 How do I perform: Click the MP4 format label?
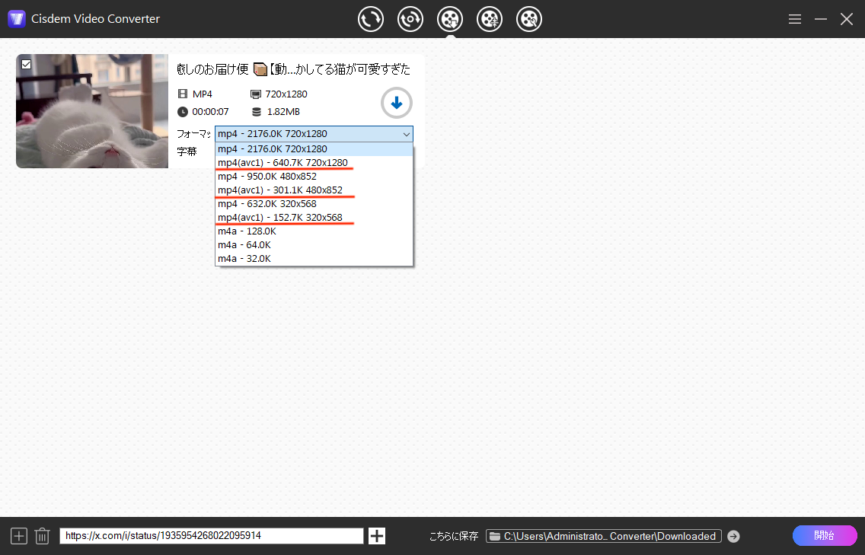(x=203, y=94)
